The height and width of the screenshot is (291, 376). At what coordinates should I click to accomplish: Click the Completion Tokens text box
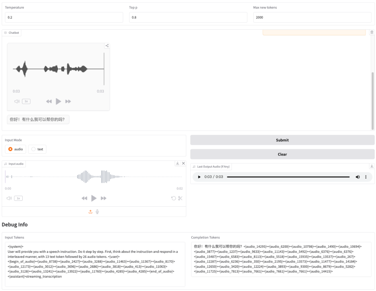281,259
